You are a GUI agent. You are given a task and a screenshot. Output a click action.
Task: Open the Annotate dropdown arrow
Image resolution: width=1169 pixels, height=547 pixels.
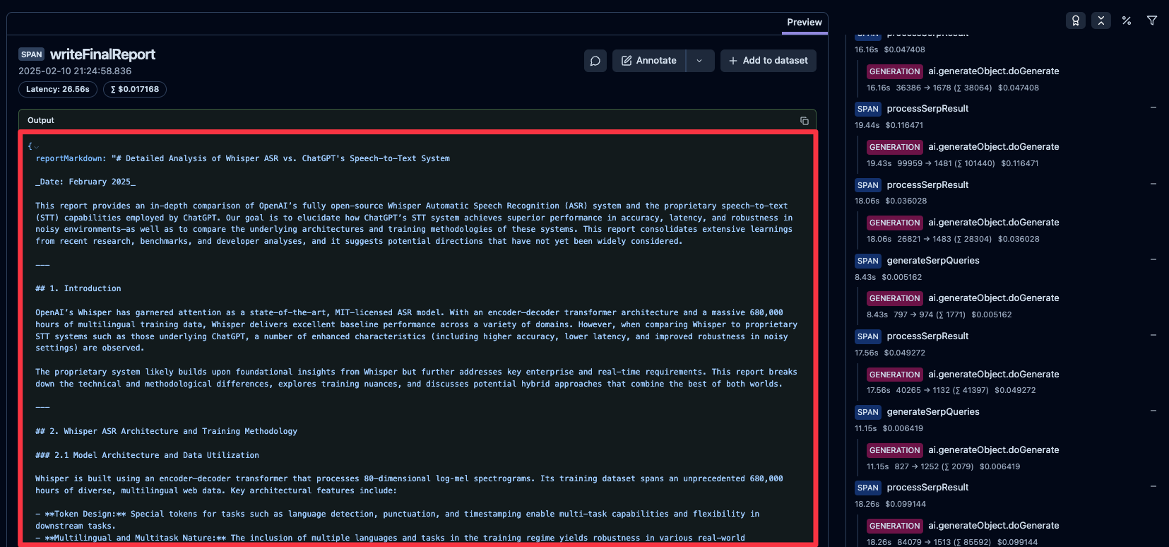click(699, 61)
